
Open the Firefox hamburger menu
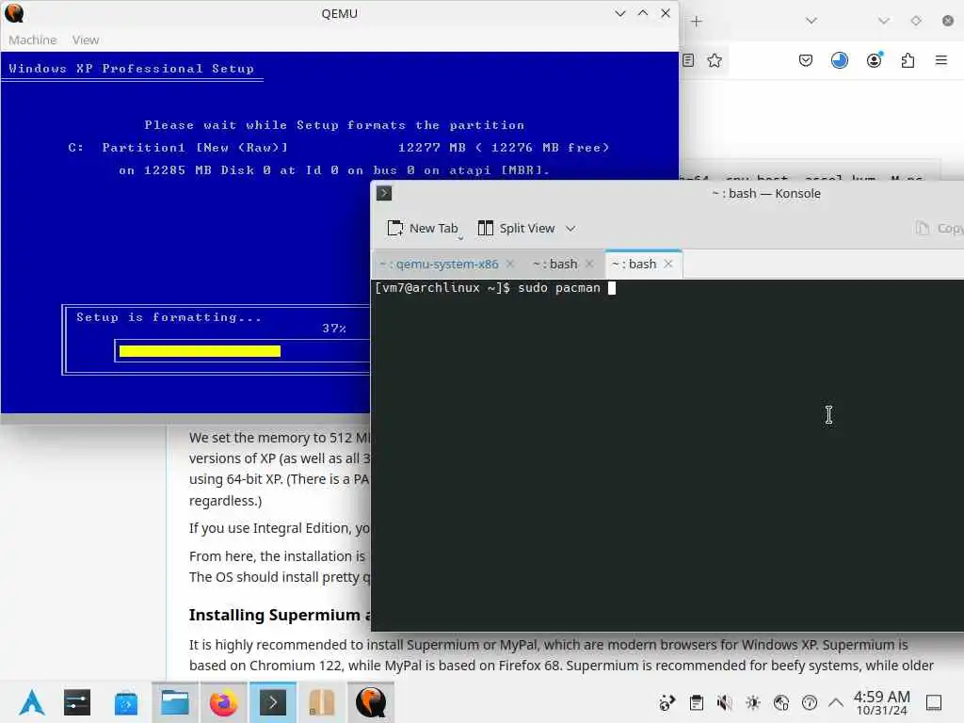pos(941,60)
